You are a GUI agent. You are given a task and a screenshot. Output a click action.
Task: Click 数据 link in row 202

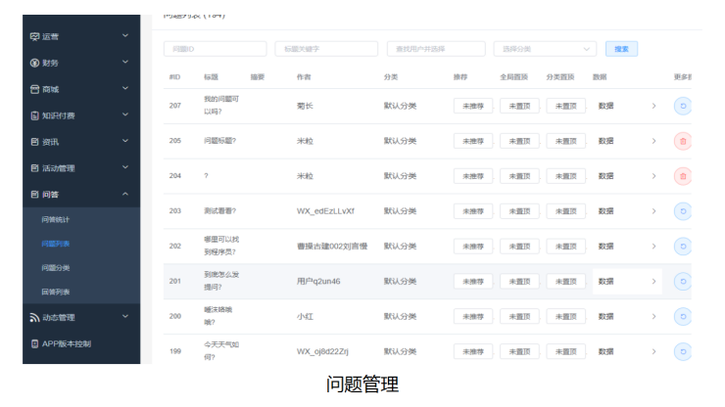[x=605, y=247]
